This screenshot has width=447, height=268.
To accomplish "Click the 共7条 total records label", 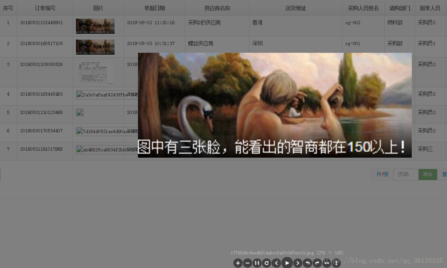I will pos(382,175).
